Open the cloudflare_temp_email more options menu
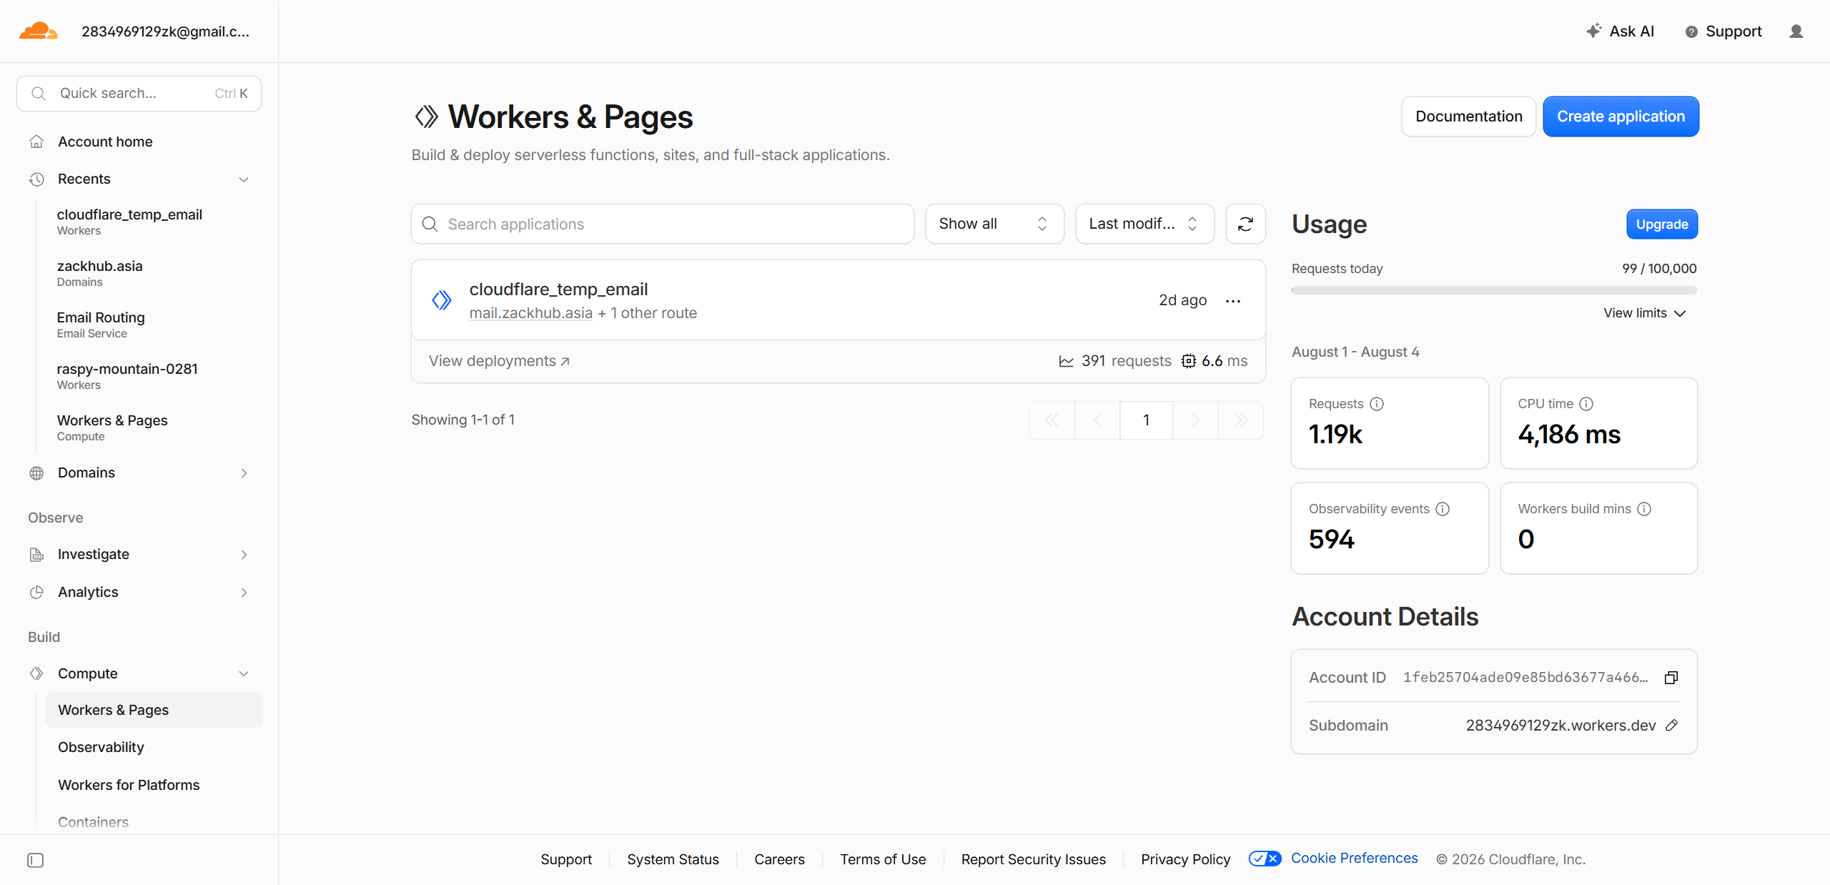 pos(1233,301)
